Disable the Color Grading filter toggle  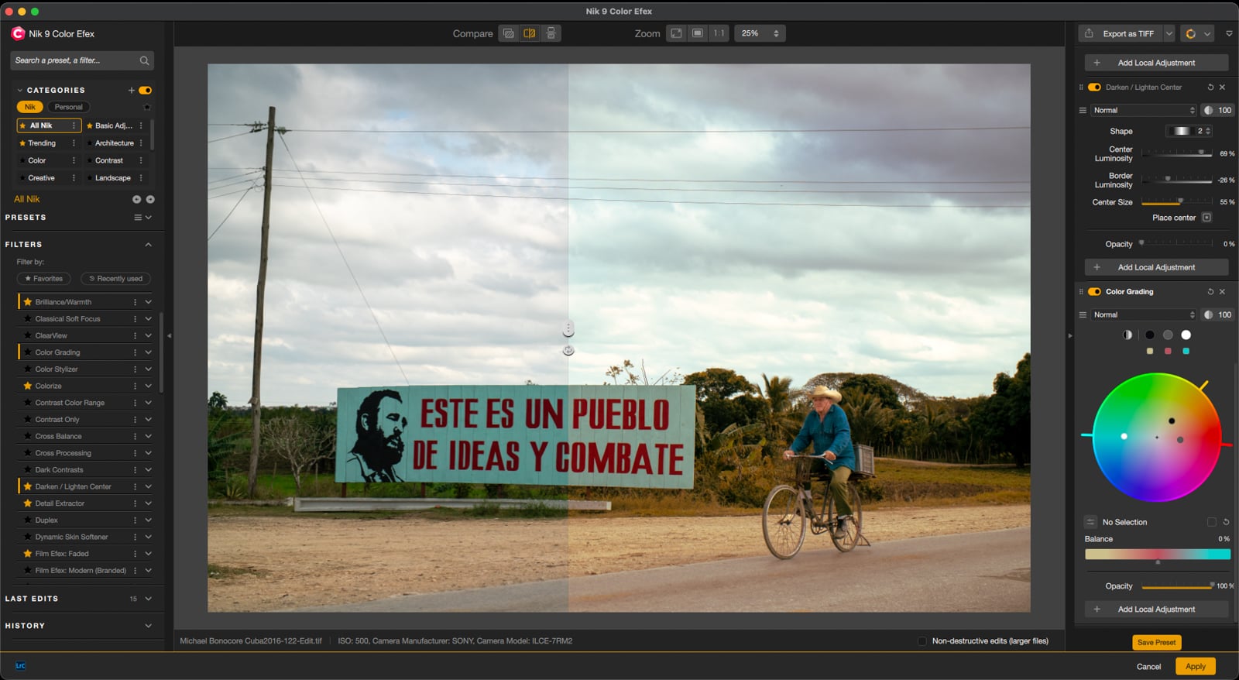[x=1094, y=292]
